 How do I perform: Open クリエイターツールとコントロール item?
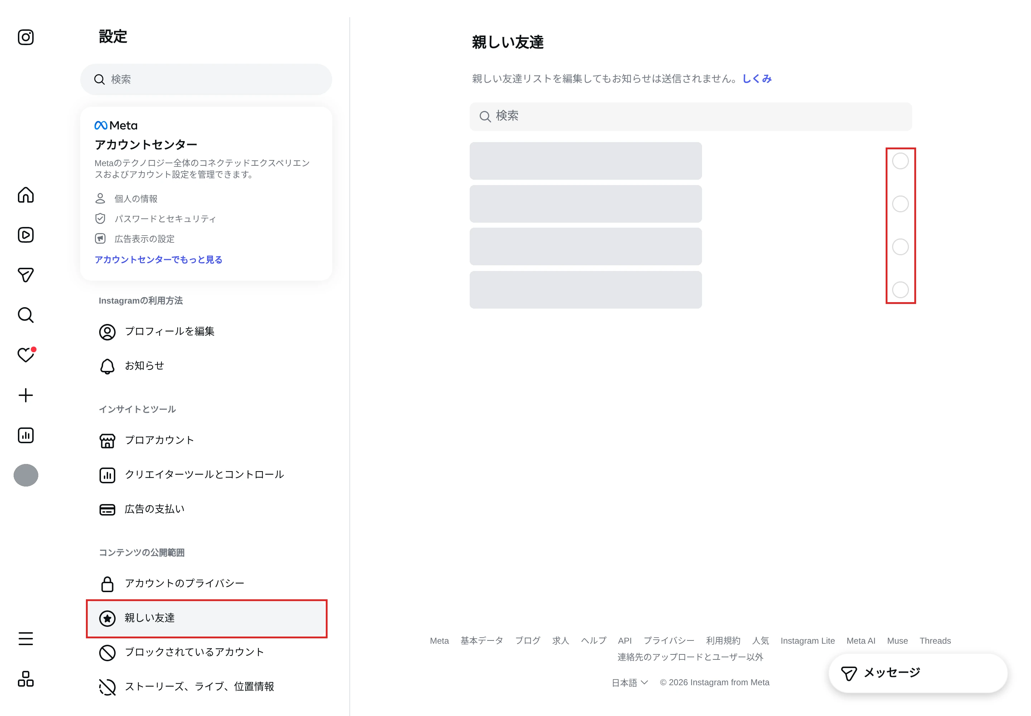(207, 475)
